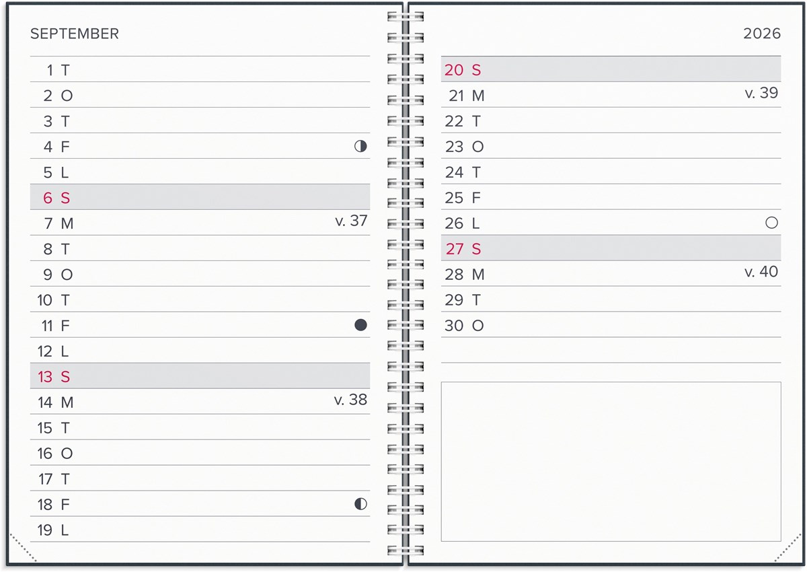This screenshot has height=572, width=807.
Task: Click the new moon icon on September 11
Action: [361, 325]
